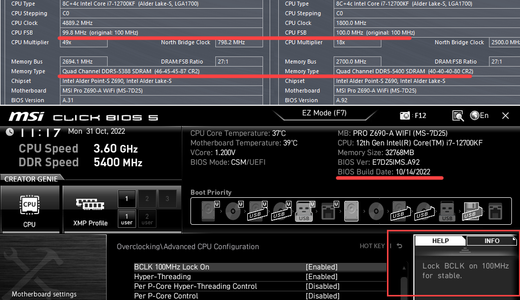Click the 2694.1 MHz Memory Bus value

click(84, 62)
